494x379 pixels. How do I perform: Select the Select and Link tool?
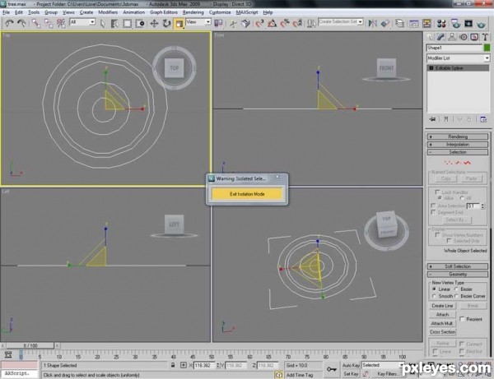[36, 23]
